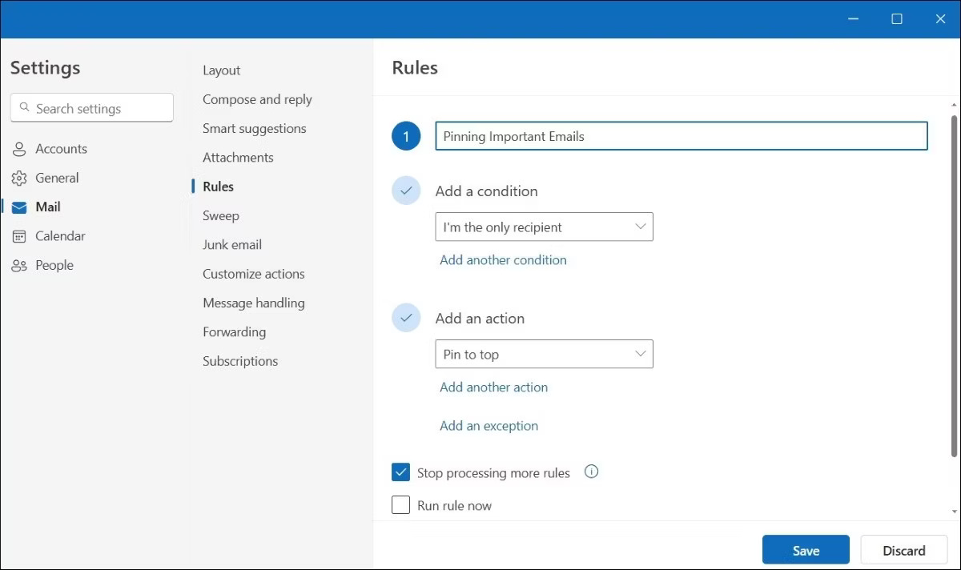The width and height of the screenshot is (961, 570).
Task: Save the rule
Action: [x=806, y=550]
